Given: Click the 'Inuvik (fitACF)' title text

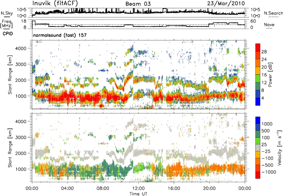Looking at the screenshot, I should 55,3.
